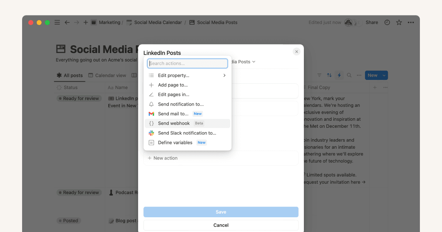Click the Slack icon in the action list
The image size is (442, 232).
151,133
